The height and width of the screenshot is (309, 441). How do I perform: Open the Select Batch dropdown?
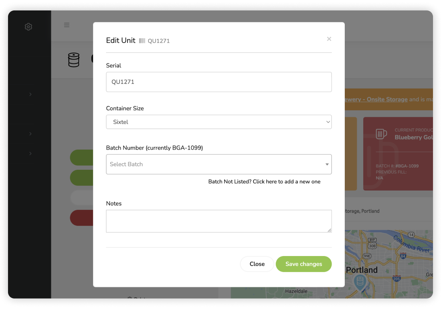coord(219,165)
